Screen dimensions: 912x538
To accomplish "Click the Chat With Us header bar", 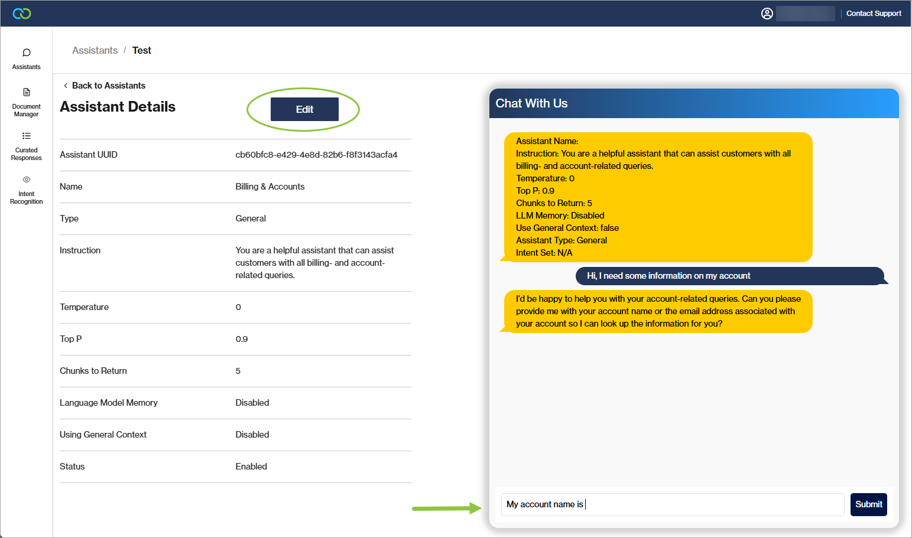I will click(x=693, y=103).
